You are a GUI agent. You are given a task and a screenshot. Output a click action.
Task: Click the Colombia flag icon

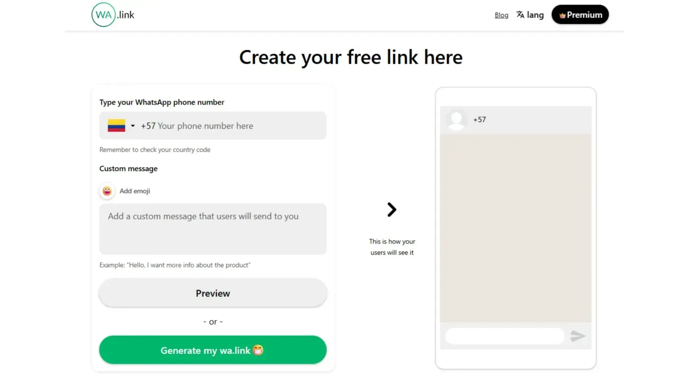pyautogui.click(x=117, y=126)
